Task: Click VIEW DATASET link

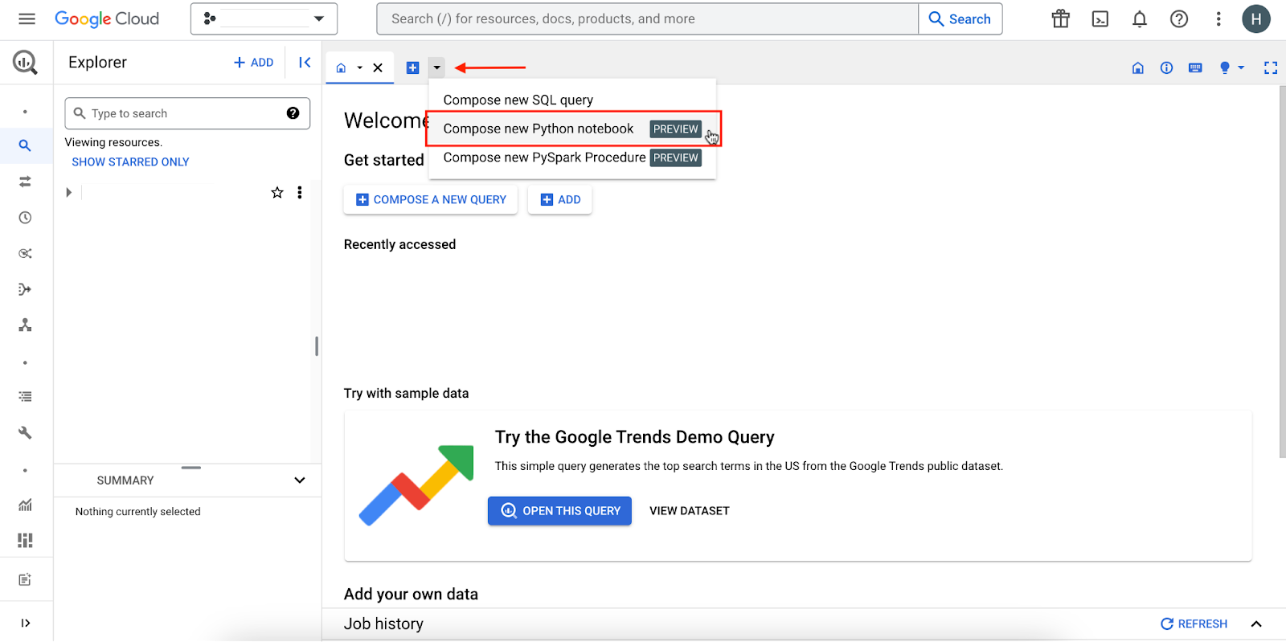Action: click(690, 511)
